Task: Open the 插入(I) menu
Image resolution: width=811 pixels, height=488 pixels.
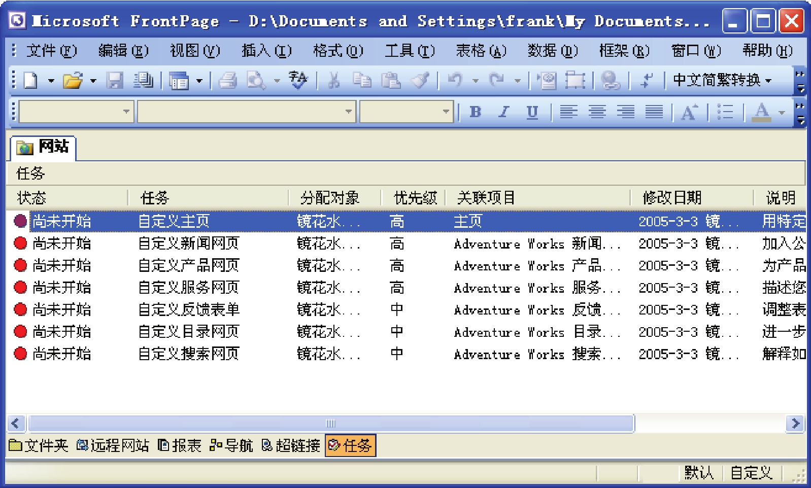Action: pos(266,51)
